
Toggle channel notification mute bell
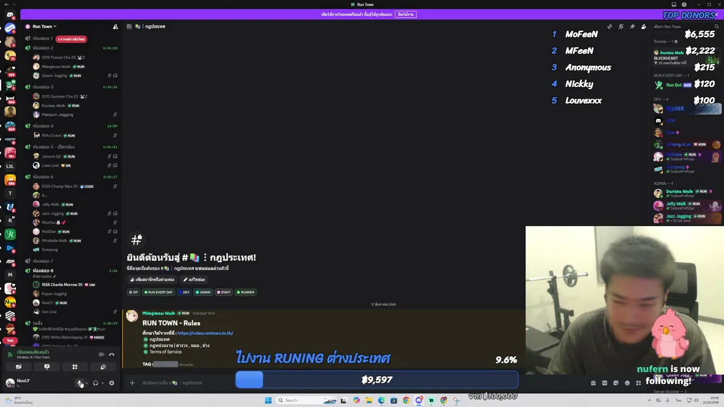pos(620,27)
